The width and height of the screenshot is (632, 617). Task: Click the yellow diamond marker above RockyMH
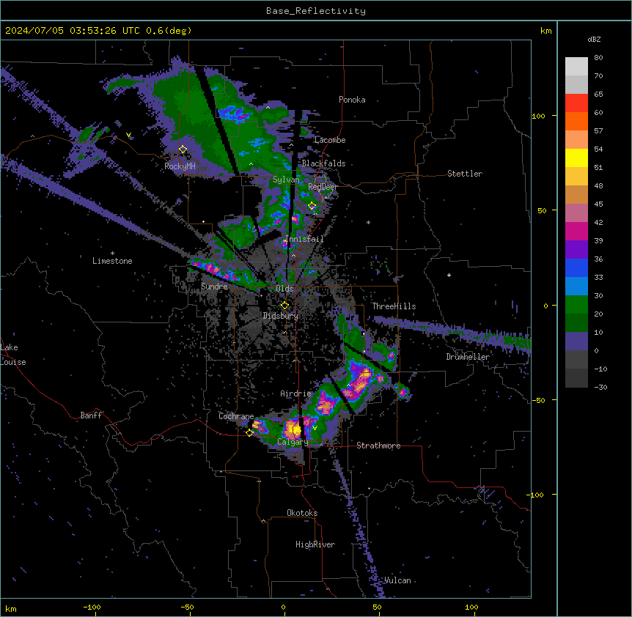183,149
